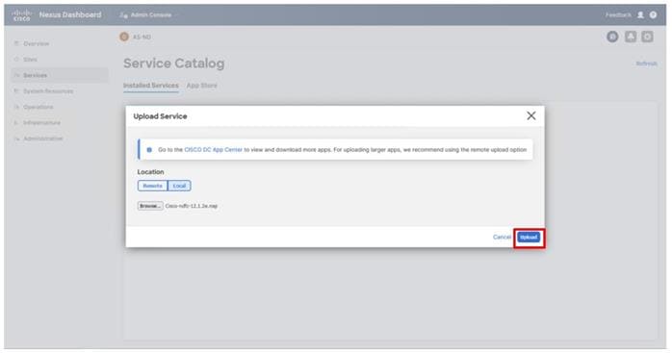The width and height of the screenshot is (672, 353).
Task: Click the Cisco logo in header
Action: pyautogui.click(x=21, y=15)
